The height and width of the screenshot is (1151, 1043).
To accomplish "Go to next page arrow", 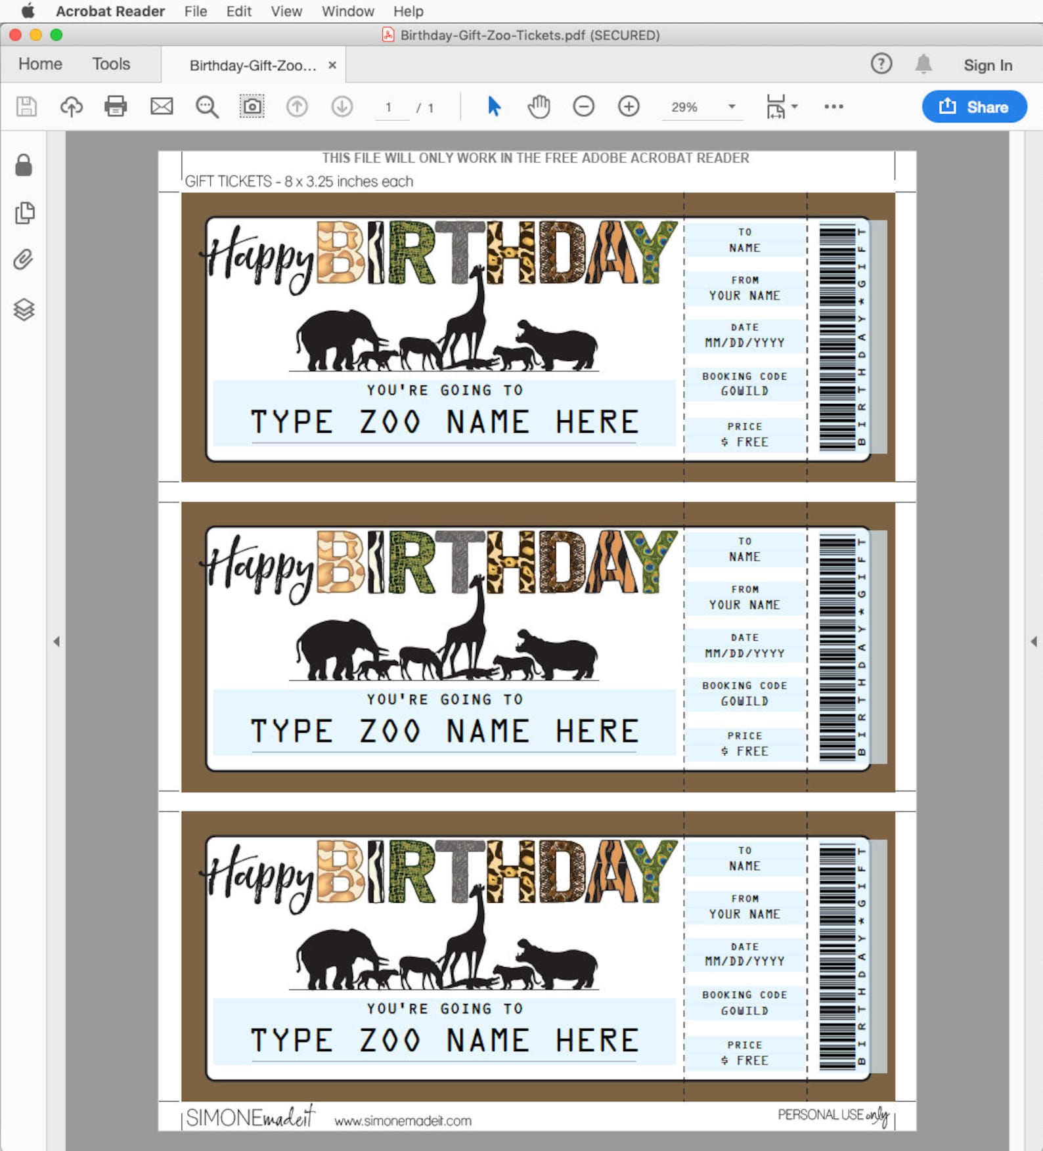I will pyautogui.click(x=342, y=106).
